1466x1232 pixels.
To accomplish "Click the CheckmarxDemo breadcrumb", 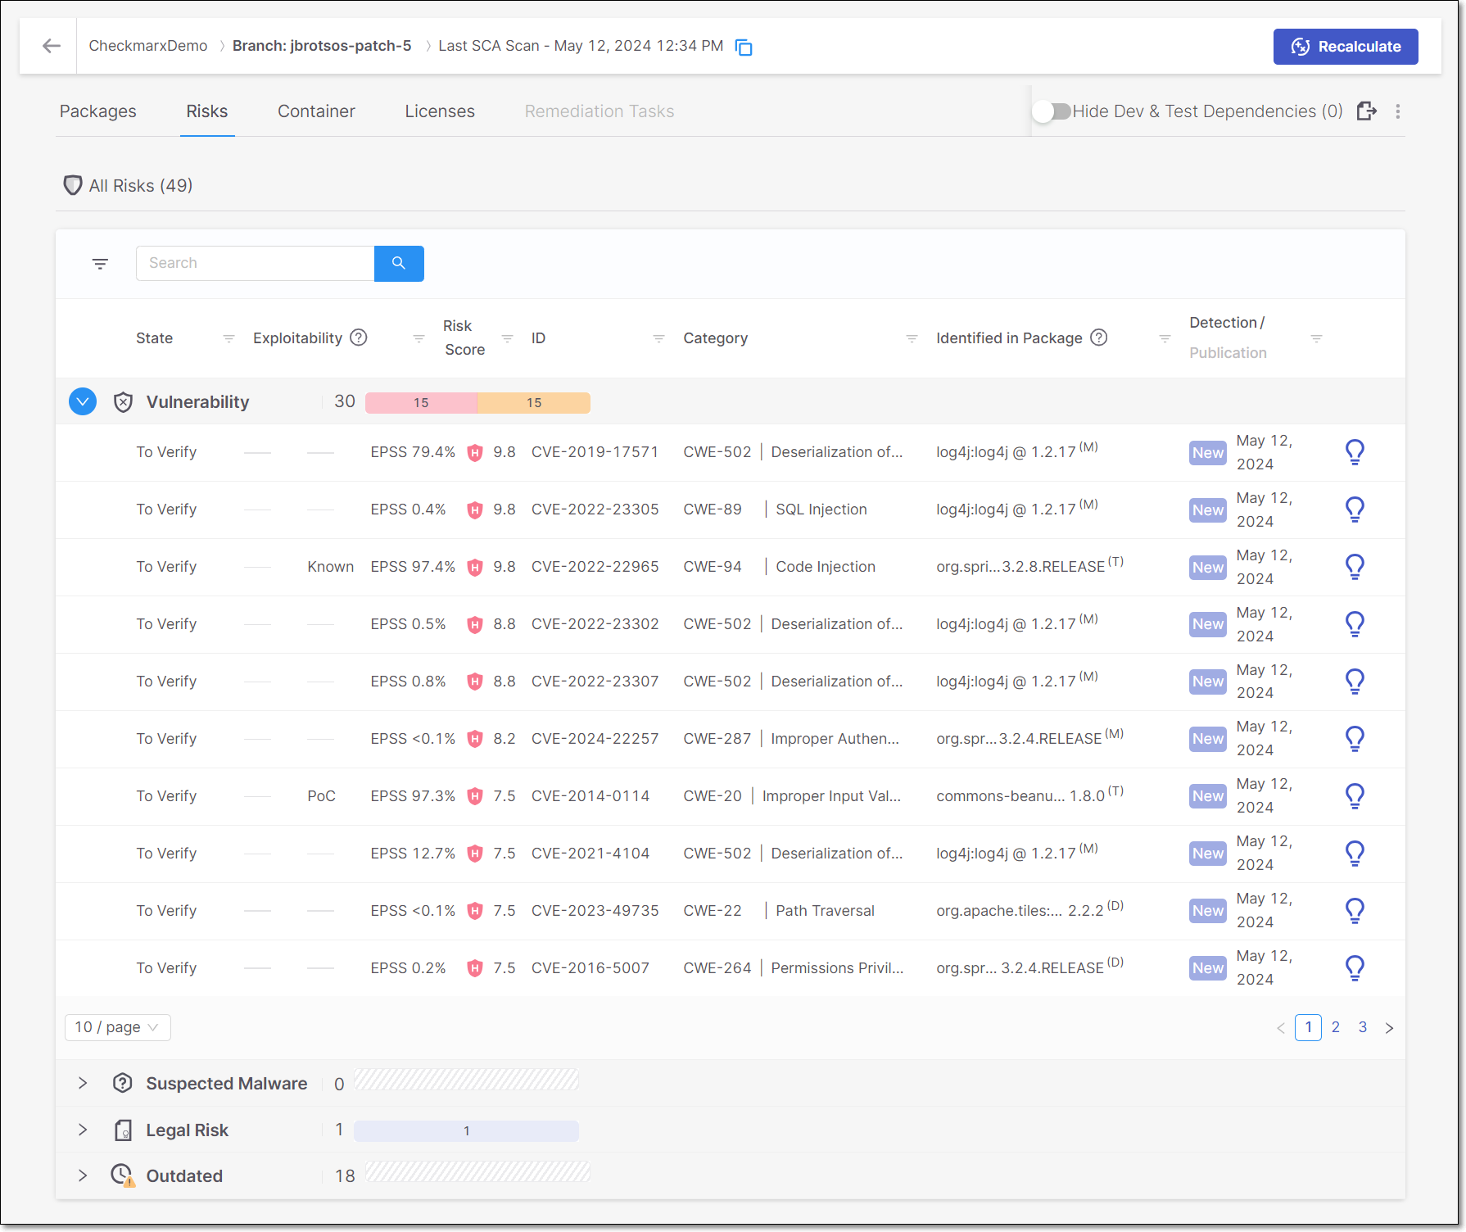I will coord(148,46).
